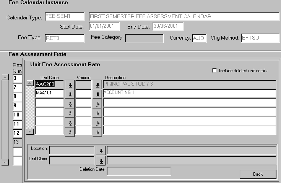This screenshot has width=281, height=183.
Task: Open unit code lookup for MAA101 row
Action: click(70, 94)
